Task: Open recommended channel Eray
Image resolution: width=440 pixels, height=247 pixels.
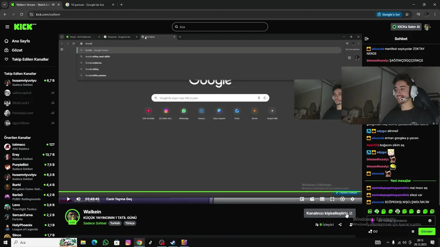Action: click(x=29, y=157)
